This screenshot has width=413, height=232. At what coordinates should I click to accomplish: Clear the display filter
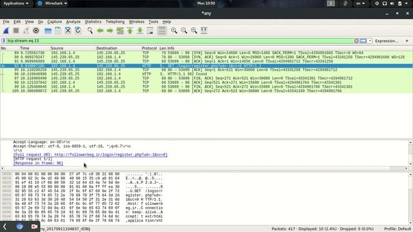356,41
